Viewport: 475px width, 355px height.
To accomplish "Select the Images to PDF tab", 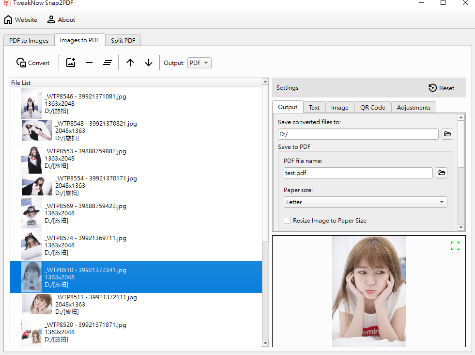I will click(80, 40).
